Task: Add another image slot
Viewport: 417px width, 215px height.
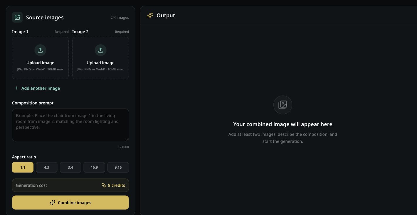Action: point(37,88)
